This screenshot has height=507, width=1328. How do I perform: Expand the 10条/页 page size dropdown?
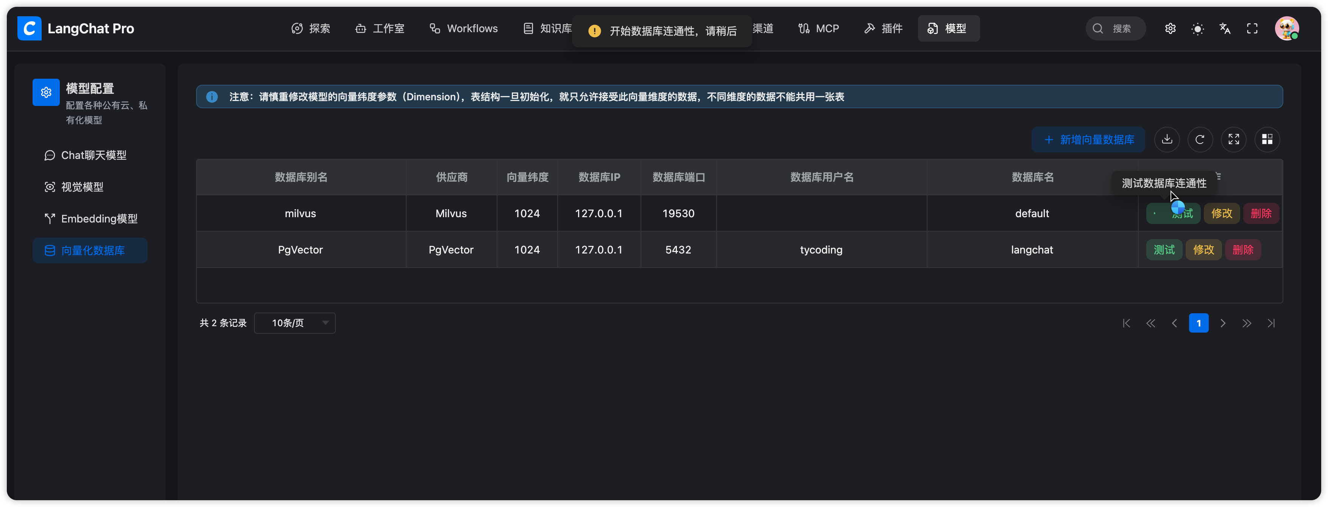295,323
